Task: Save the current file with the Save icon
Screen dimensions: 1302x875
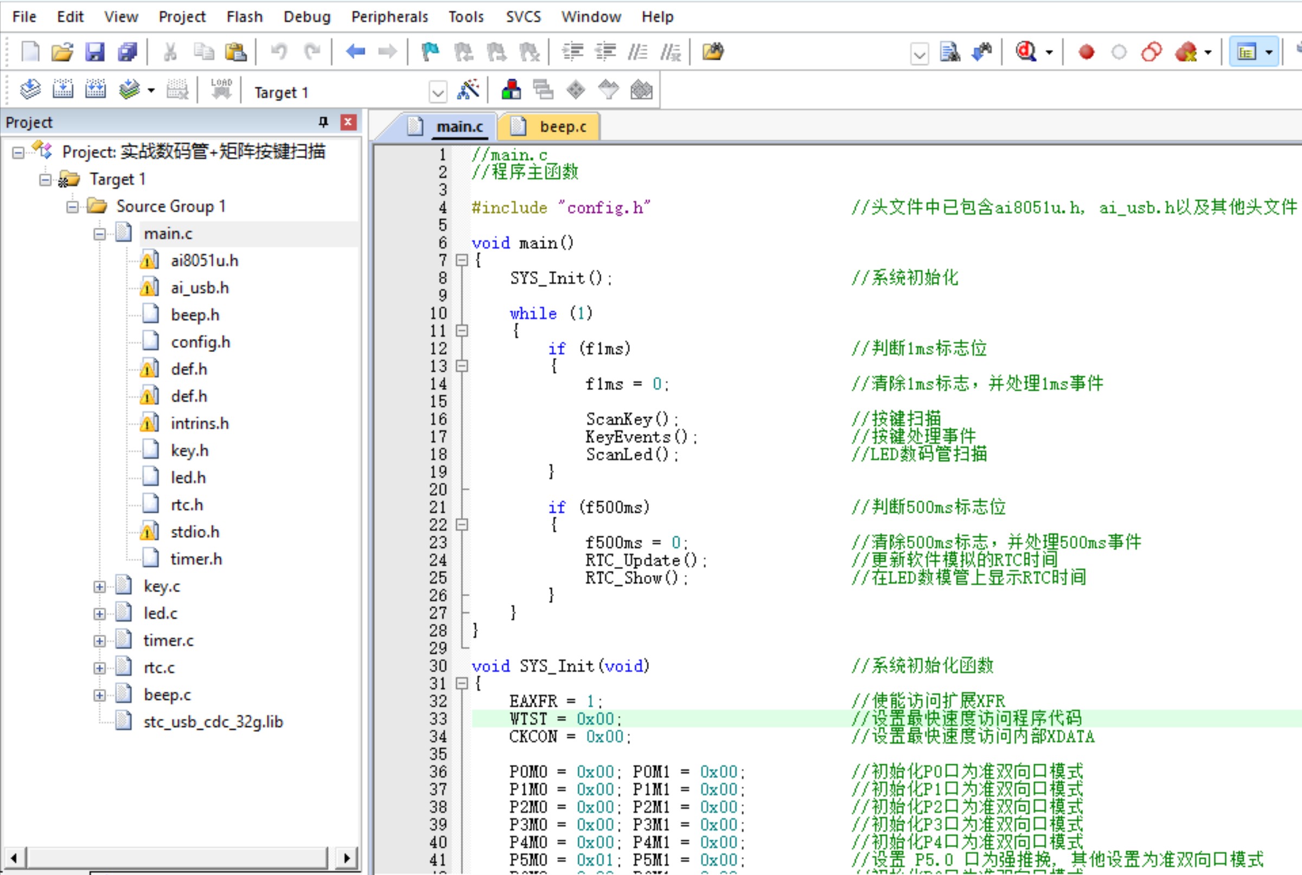Action: (x=95, y=52)
